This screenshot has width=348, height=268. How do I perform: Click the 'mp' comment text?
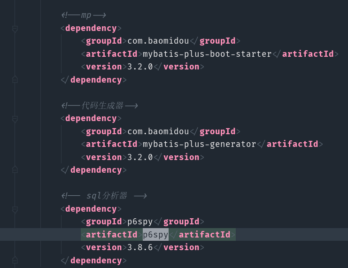tap(86, 15)
